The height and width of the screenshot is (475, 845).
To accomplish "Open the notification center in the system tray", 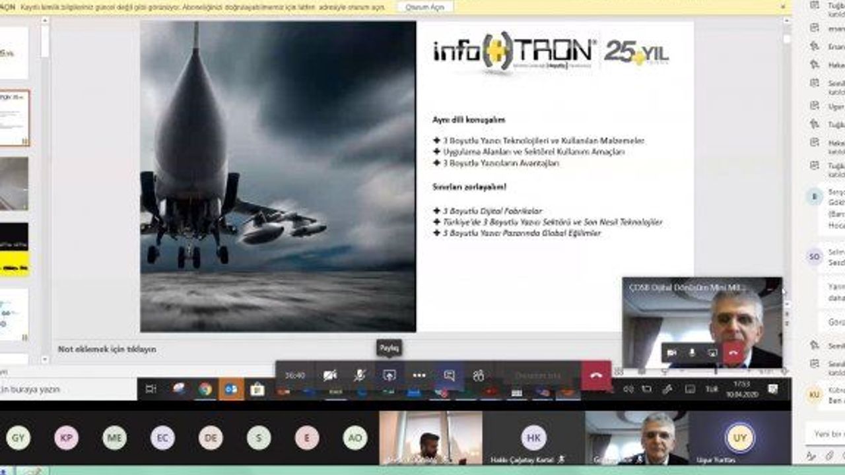I will [x=772, y=389].
